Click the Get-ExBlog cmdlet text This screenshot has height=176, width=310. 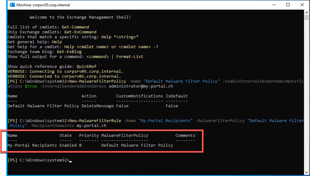69,52
